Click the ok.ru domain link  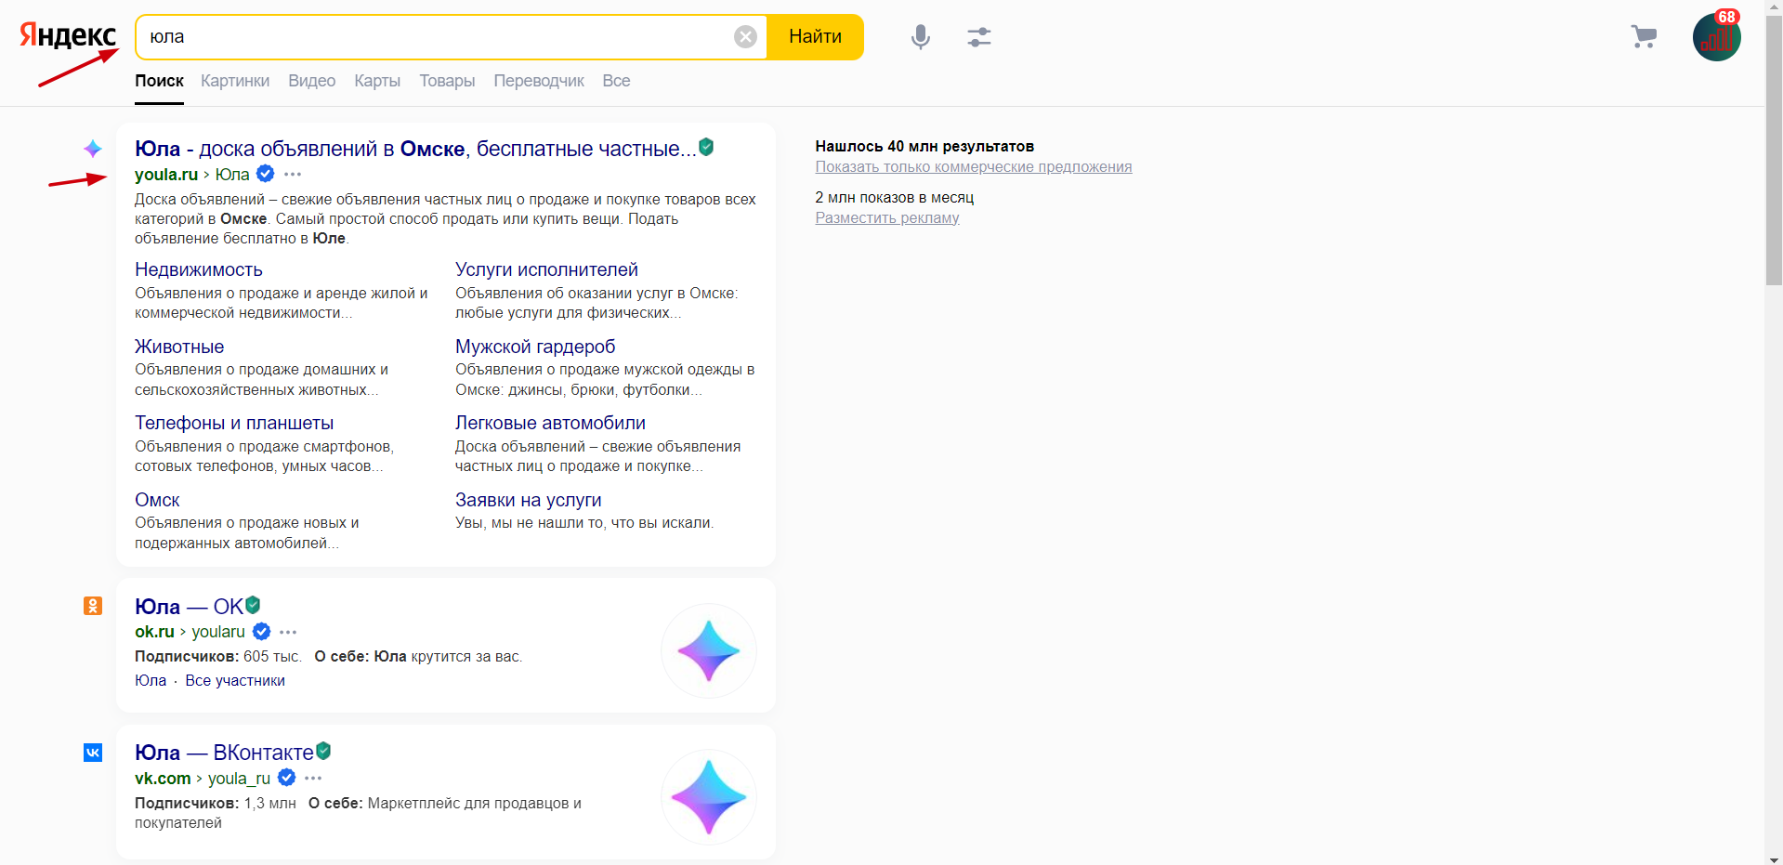pos(154,632)
